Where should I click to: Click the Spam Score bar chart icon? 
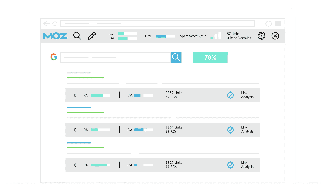pyautogui.click(x=216, y=36)
